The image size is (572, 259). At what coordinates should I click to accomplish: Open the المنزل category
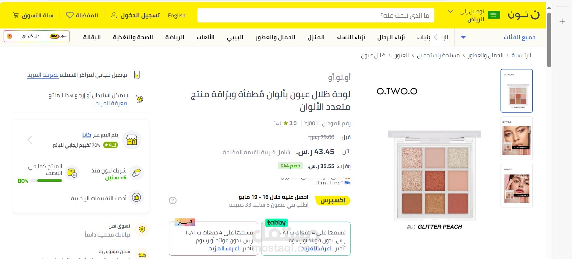[x=316, y=37]
